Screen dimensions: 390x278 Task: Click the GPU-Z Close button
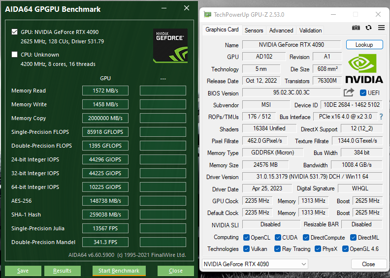point(368,264)
